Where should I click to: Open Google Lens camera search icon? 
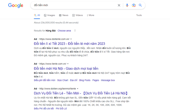134,5
